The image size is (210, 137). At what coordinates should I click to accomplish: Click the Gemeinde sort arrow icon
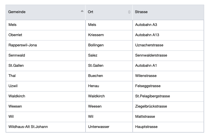[x=82, y=11]
